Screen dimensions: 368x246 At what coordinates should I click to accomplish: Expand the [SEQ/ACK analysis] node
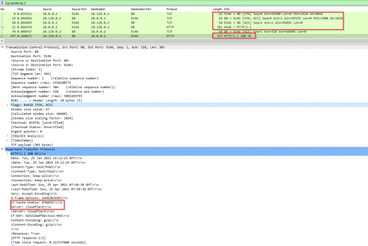[7, 135]
